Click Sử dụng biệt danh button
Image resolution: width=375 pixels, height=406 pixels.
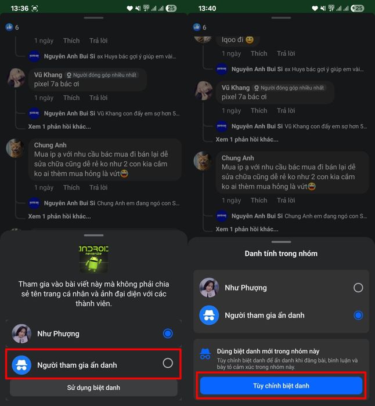pyautogui.click(x=93, y=387)
